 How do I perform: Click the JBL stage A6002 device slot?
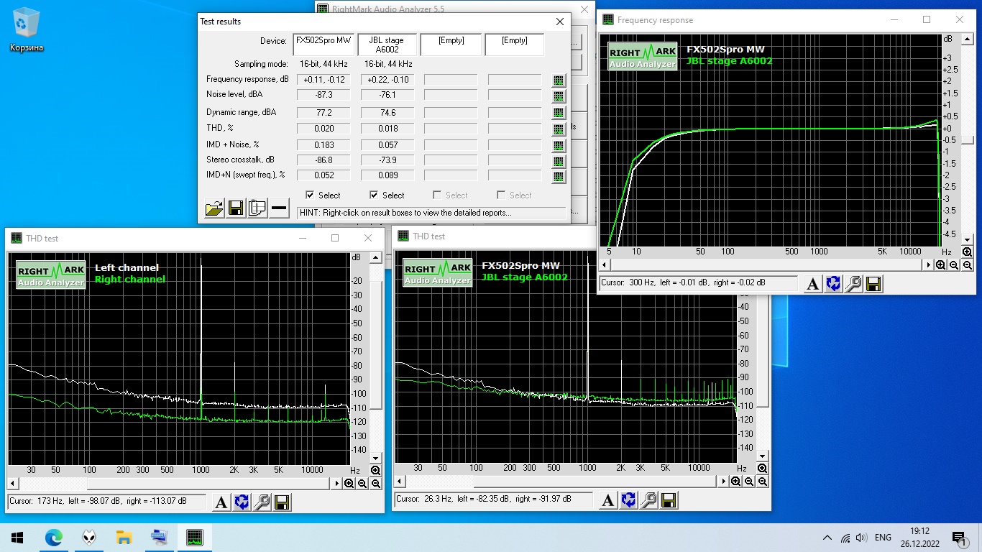coord(387,45)
